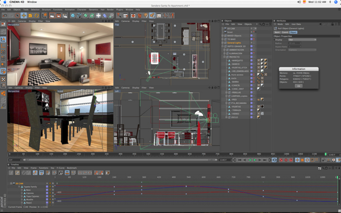Screen dimensions: 341x213
Task: Open the Display dropdown set to Dot
Action: point(302,40)
